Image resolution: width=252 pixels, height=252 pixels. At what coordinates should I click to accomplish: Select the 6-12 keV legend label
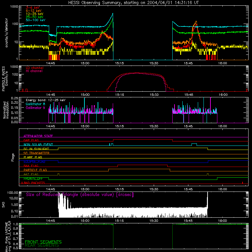pyautogui.click(x=33, y=11)
